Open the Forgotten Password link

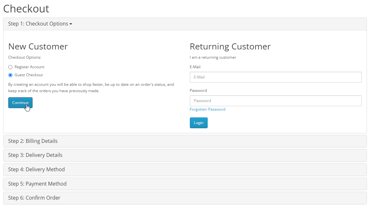[x=207, y=109]
